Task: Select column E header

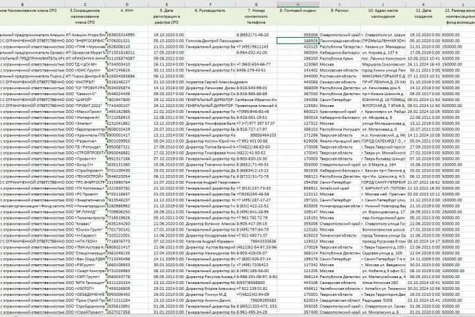Action: 167,4
